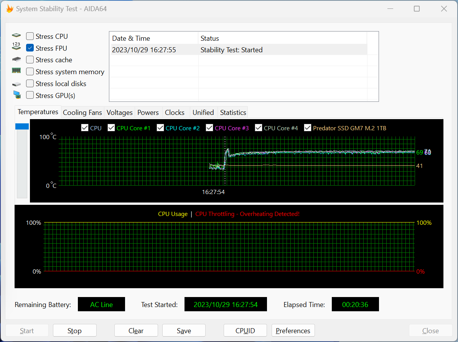
Task: Maximize the AIDA64 window
Action: click(417, 9)
